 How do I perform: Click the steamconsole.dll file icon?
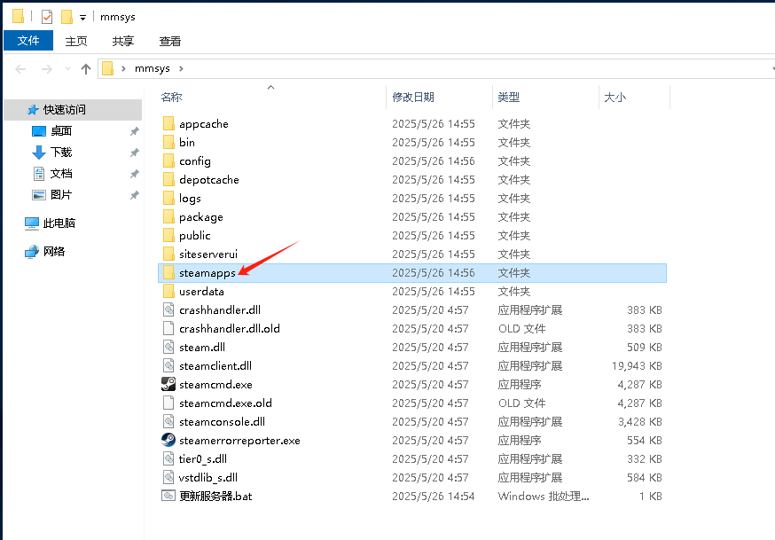(x=168, y=421)
